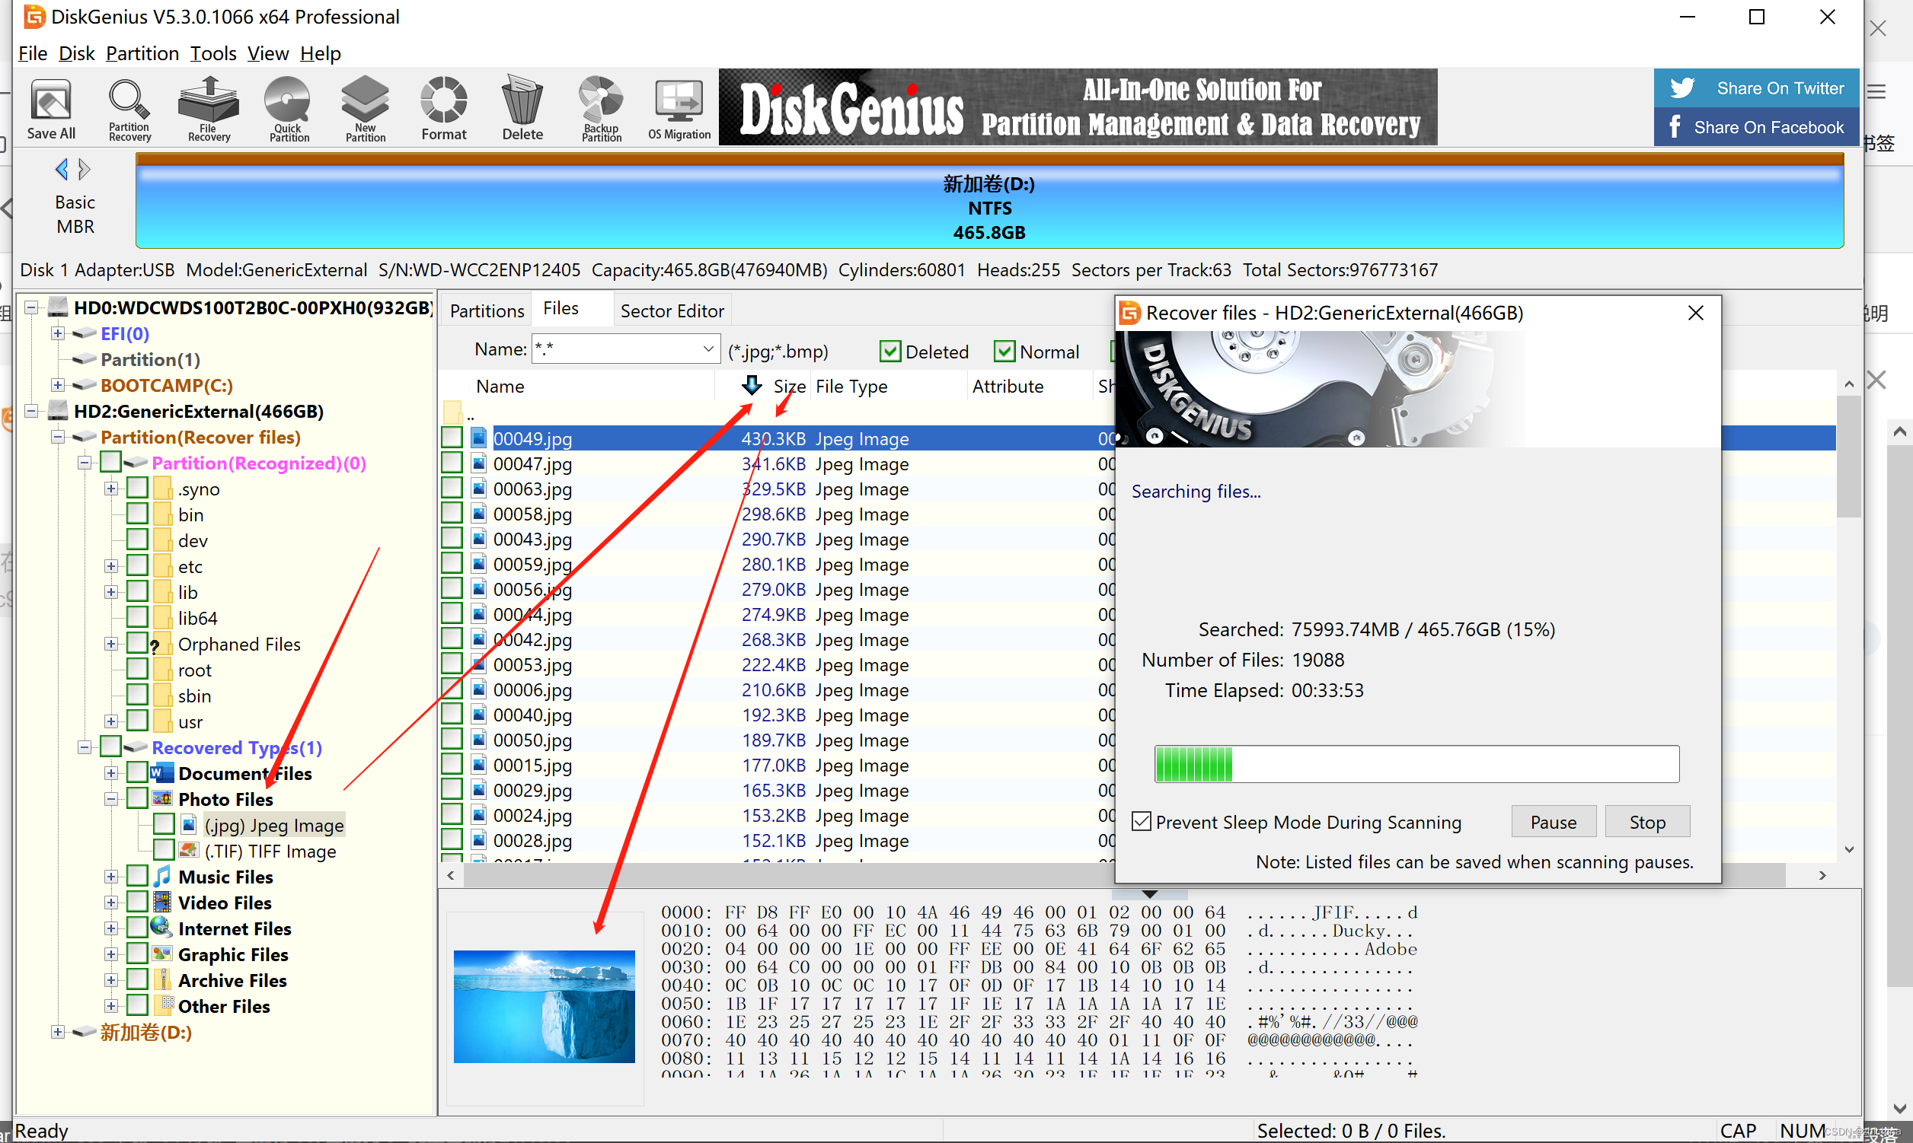Click the Save All toolbar icon
Image resolution: width=1913 pixels, height=1143 pixels.
point(51,109)
